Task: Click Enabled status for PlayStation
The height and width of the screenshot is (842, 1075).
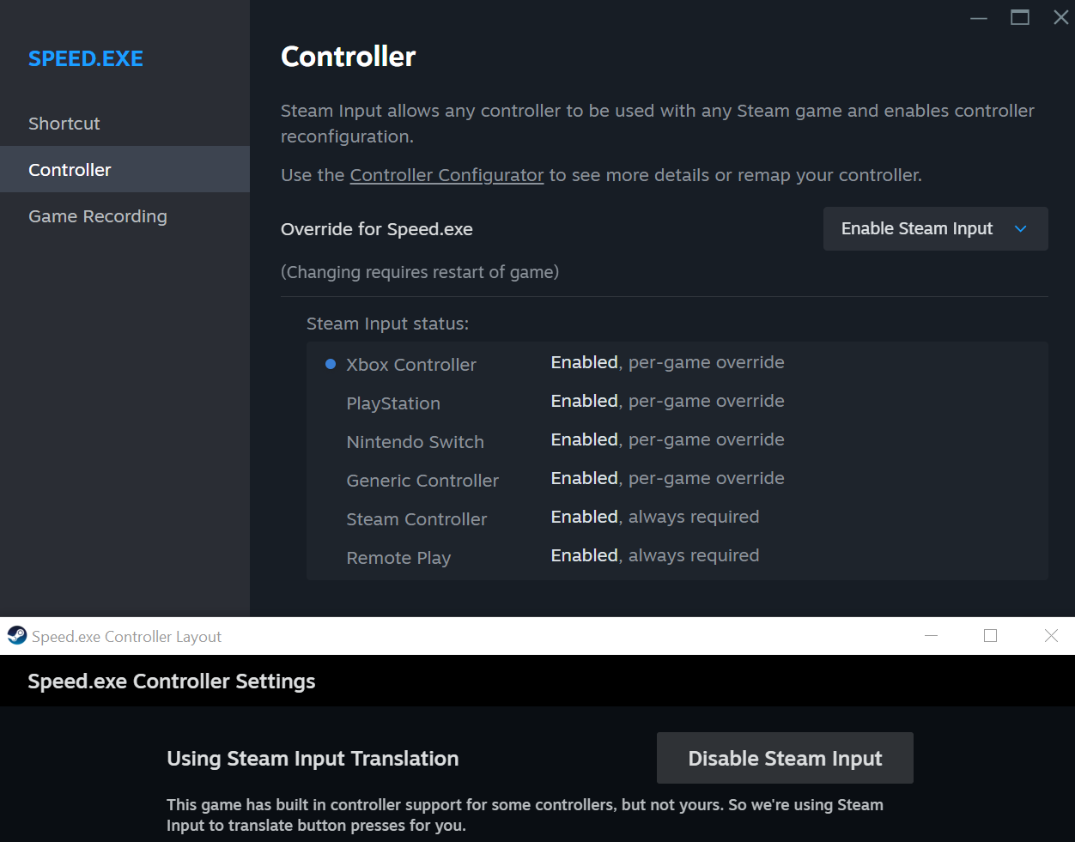Action: 585,401
